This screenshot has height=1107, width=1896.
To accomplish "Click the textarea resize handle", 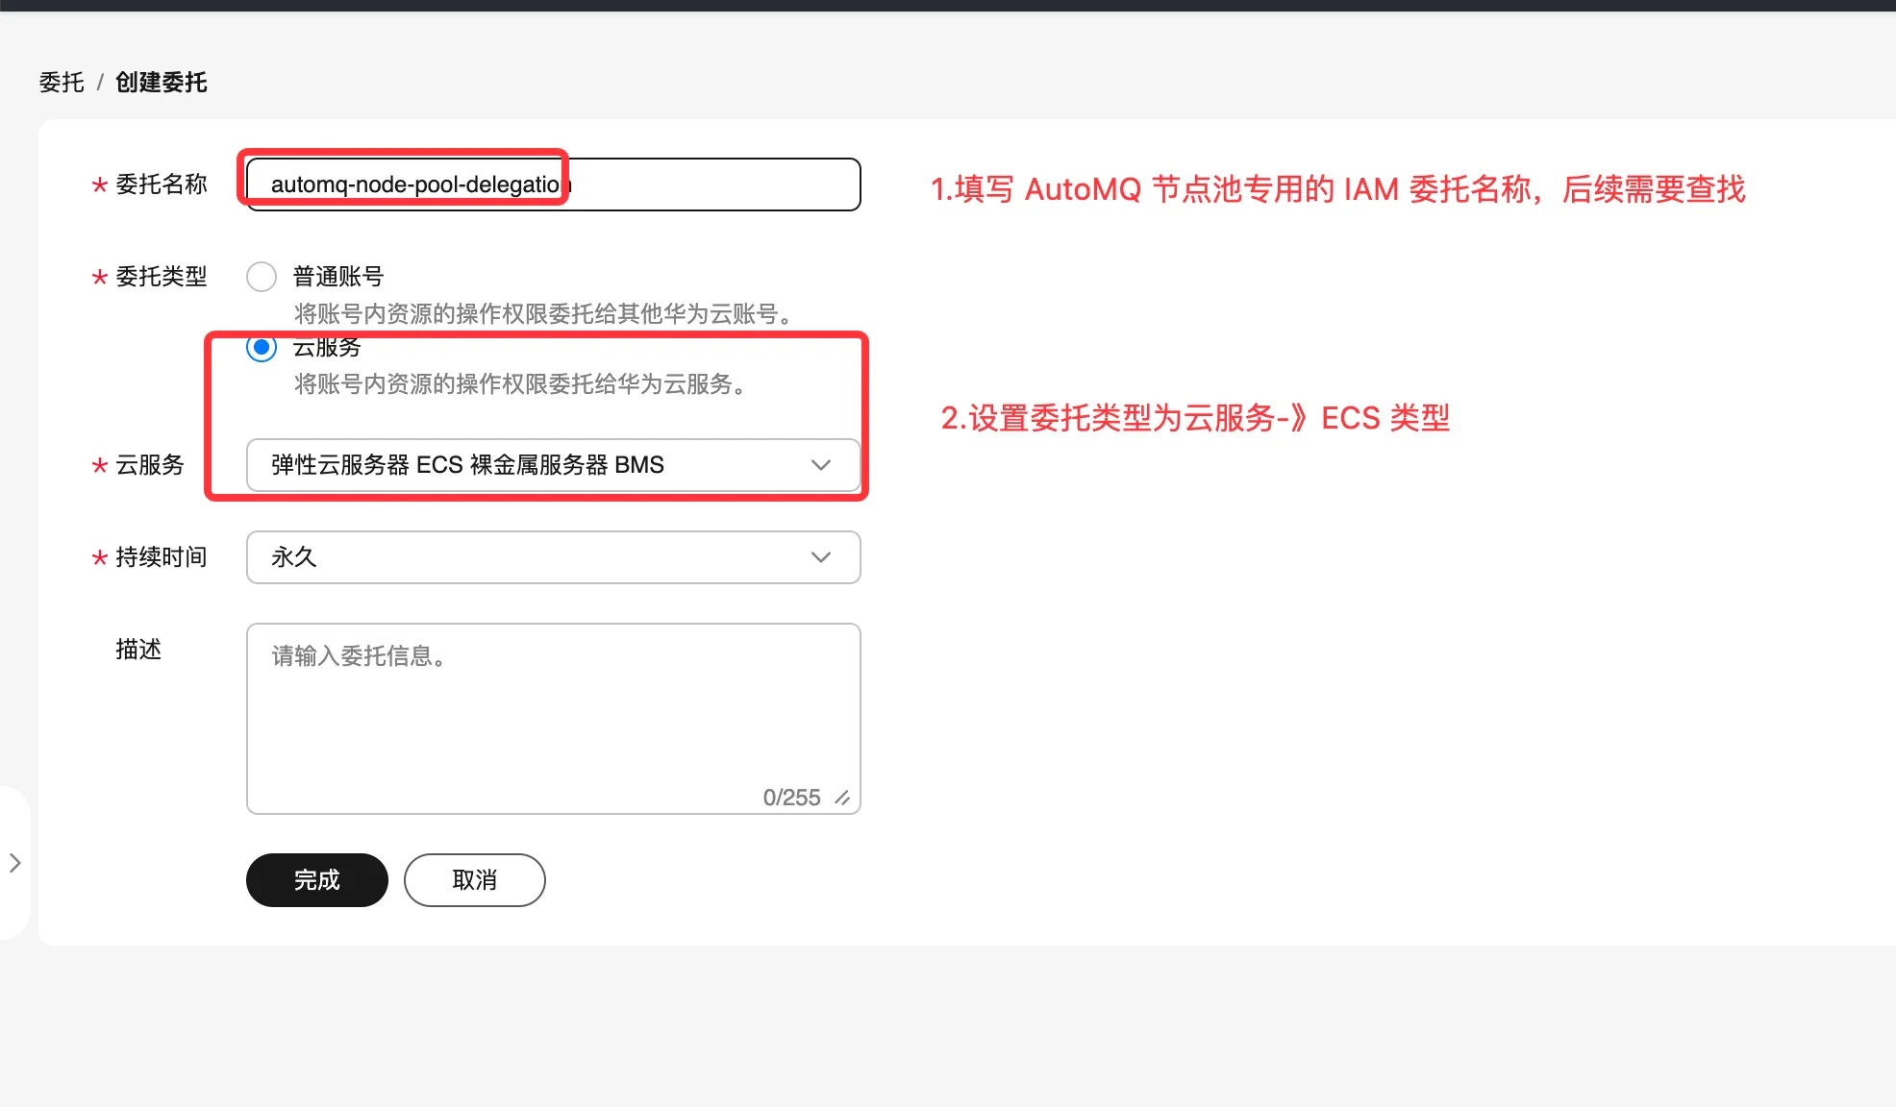I will [842, 798].
